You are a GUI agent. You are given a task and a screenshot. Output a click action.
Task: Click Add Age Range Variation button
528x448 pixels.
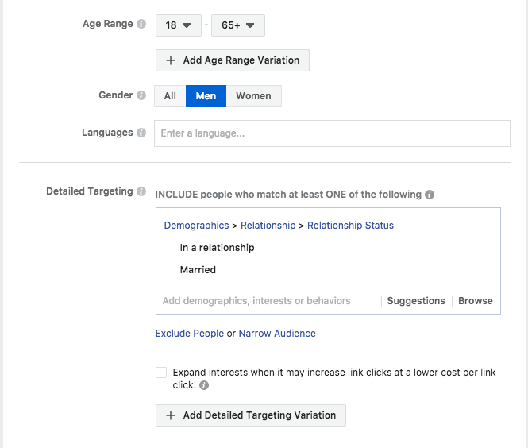click(232, 60)
